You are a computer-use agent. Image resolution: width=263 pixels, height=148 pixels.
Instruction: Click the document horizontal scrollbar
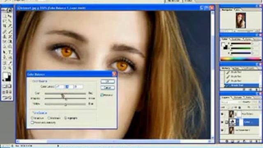[113, 141]
